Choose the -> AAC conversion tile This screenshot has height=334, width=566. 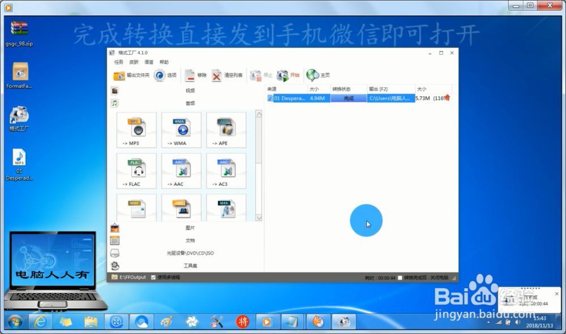pos(181,171)
